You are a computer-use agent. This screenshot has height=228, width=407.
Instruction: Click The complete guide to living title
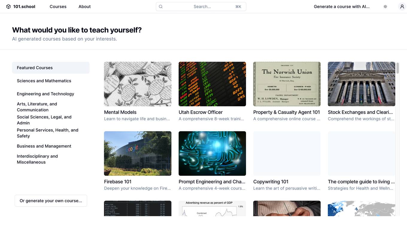361,182
